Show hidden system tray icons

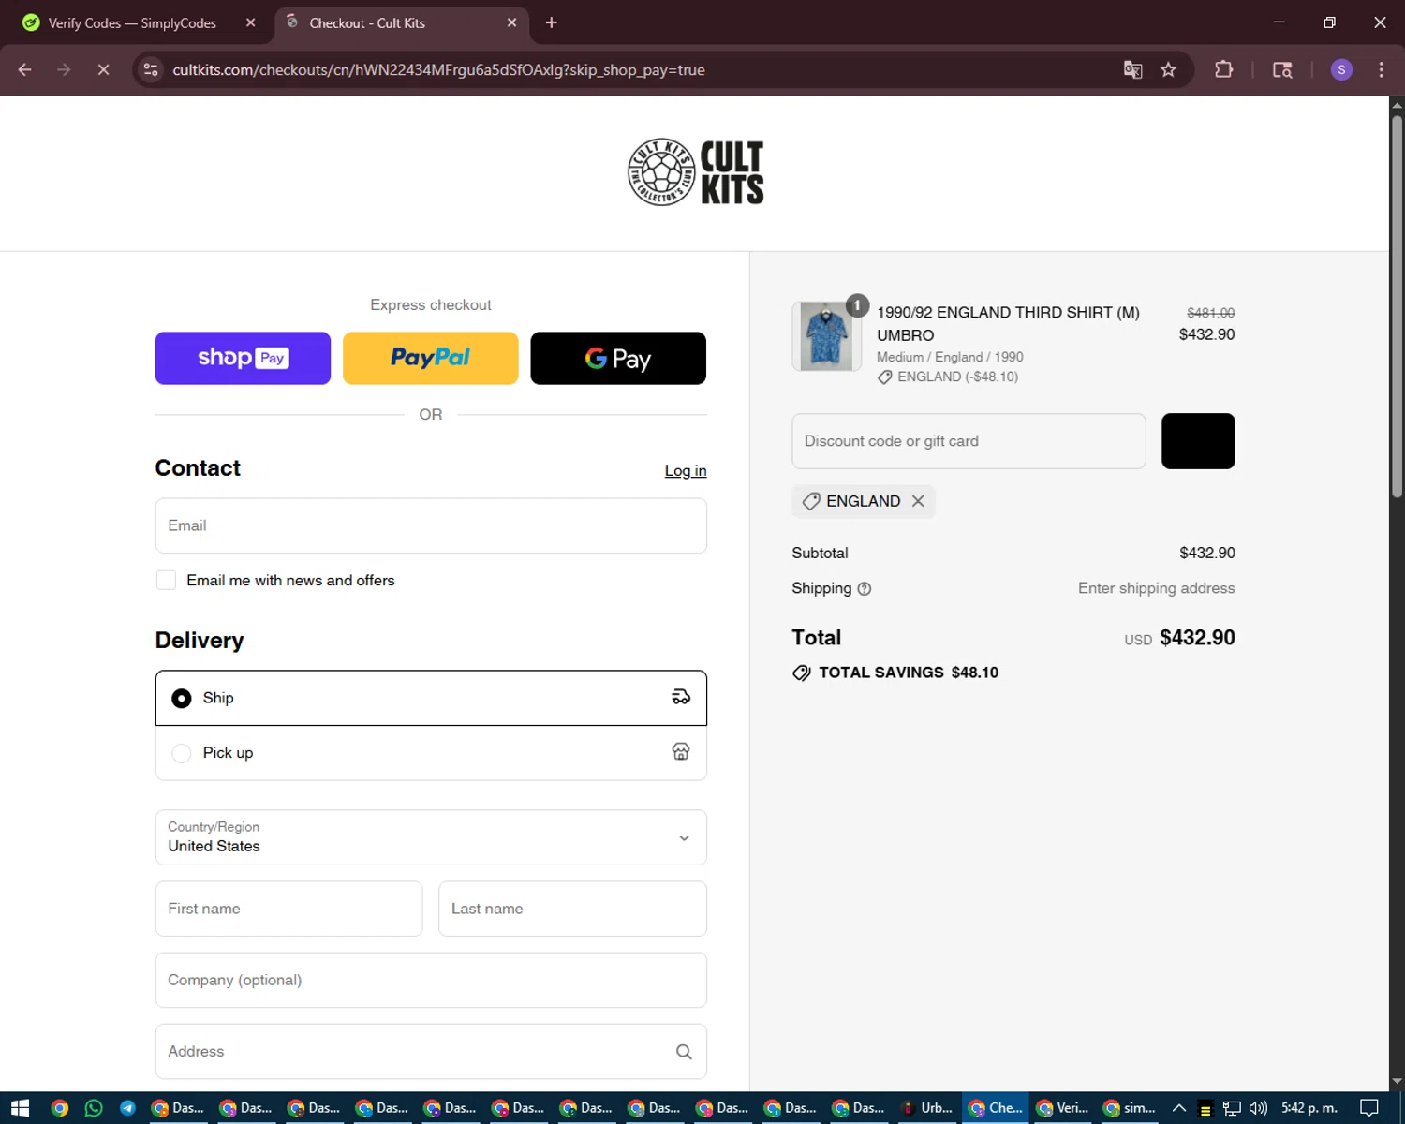click(1179, 1108)
